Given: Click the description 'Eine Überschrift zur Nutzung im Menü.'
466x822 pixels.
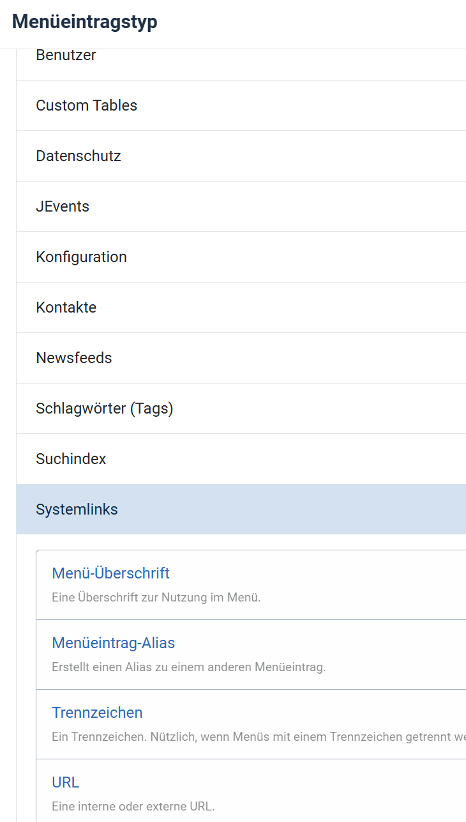Looking at the screenshot, I should [x=156, y=598].
